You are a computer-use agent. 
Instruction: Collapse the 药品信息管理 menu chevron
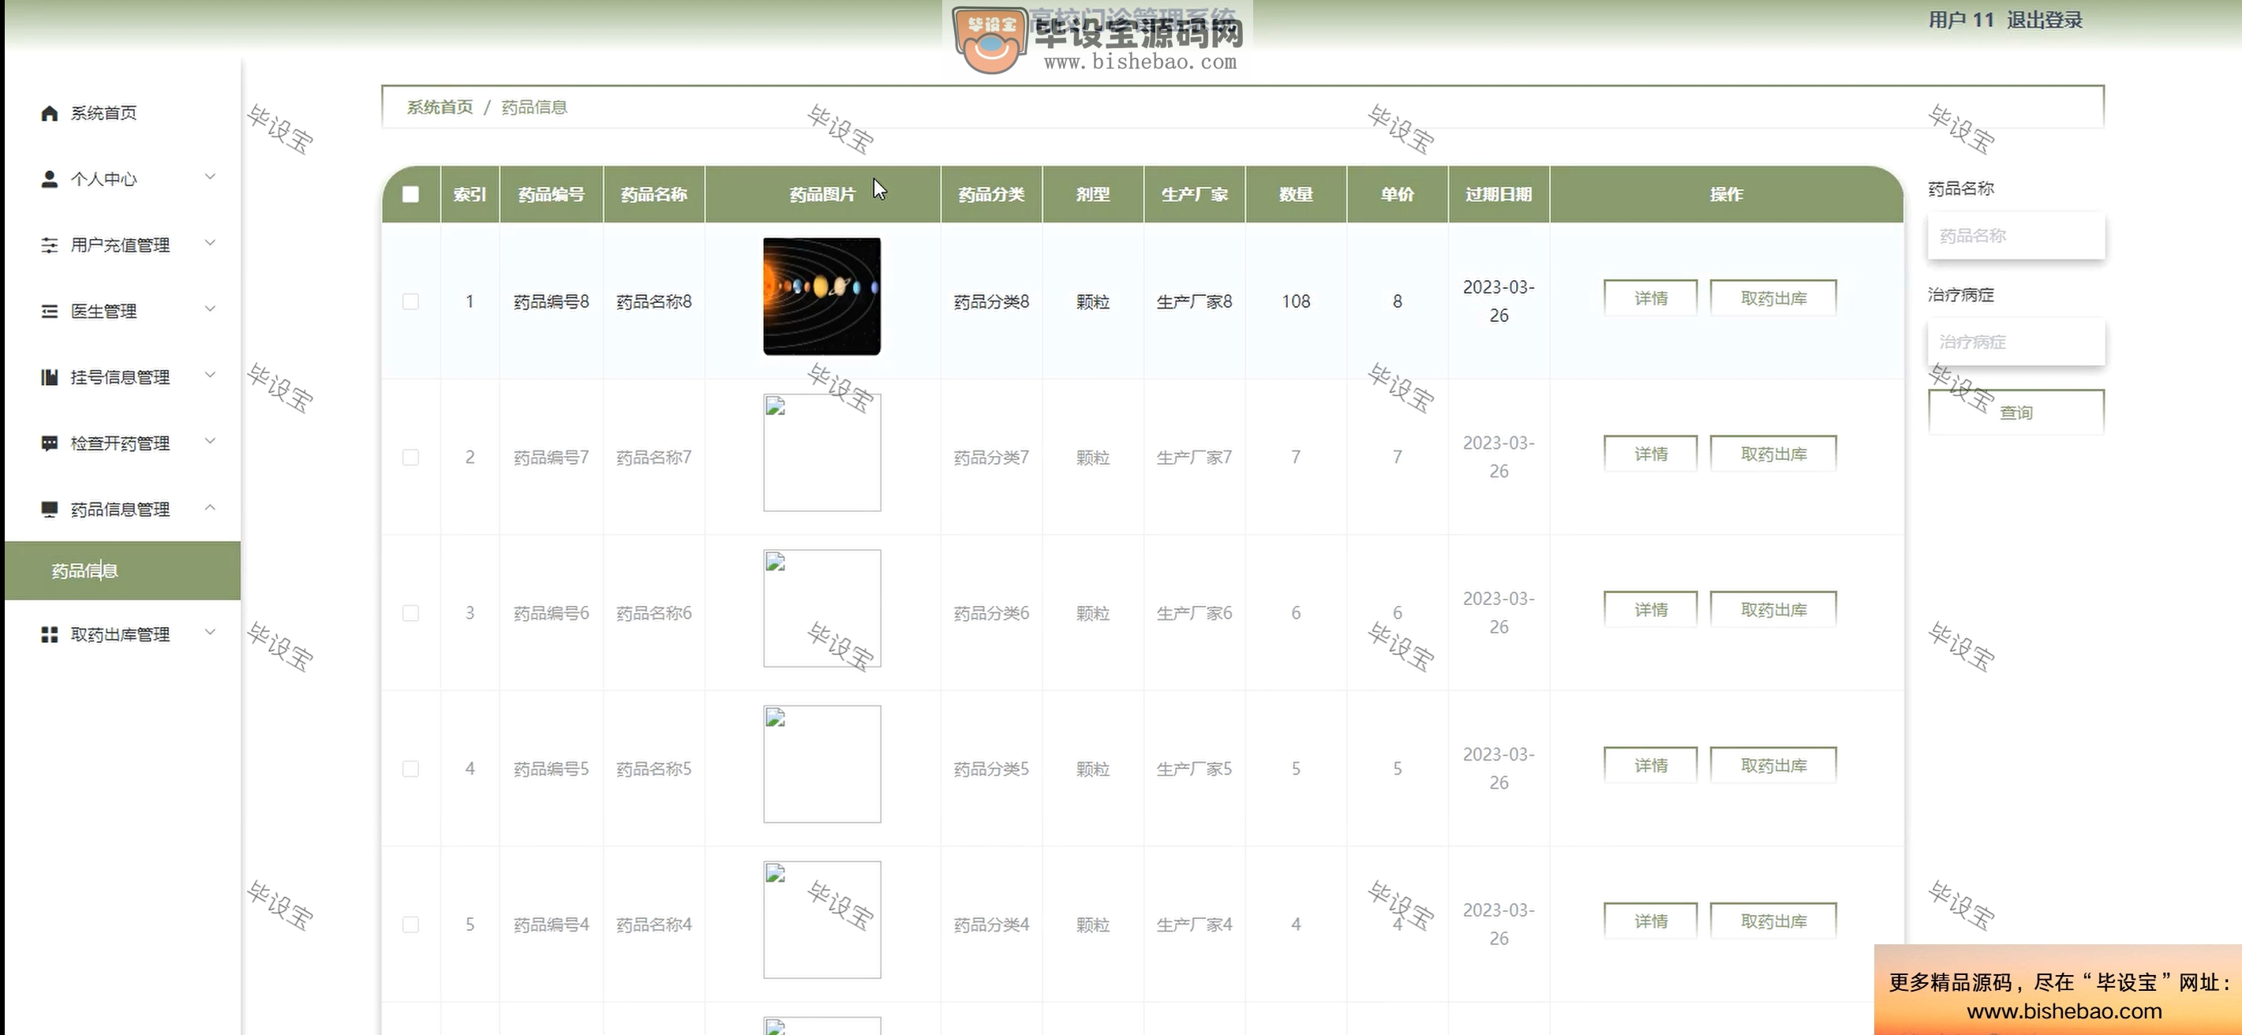210,507
